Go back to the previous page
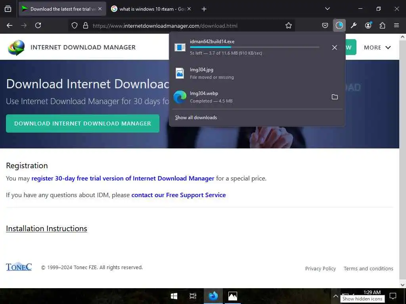 10,25
